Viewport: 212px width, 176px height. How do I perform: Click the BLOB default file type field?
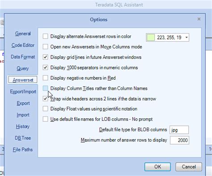(x=179, y=130)
